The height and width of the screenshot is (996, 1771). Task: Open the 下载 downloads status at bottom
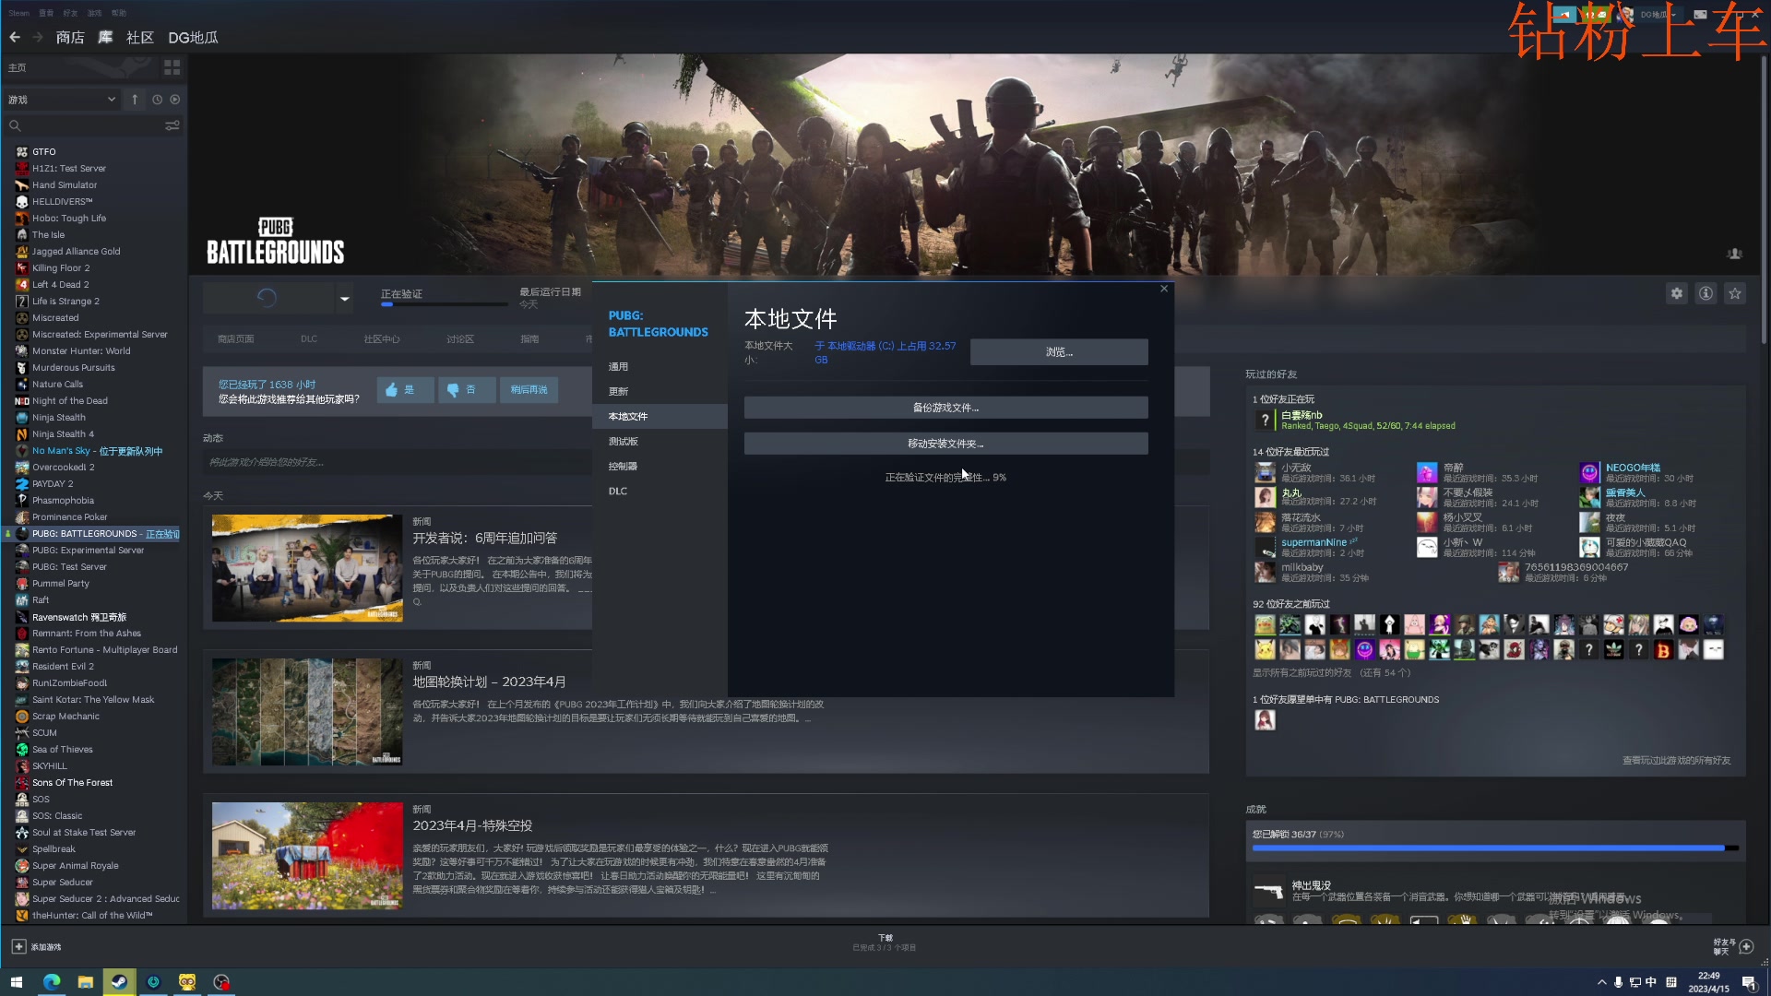[885, 943]
